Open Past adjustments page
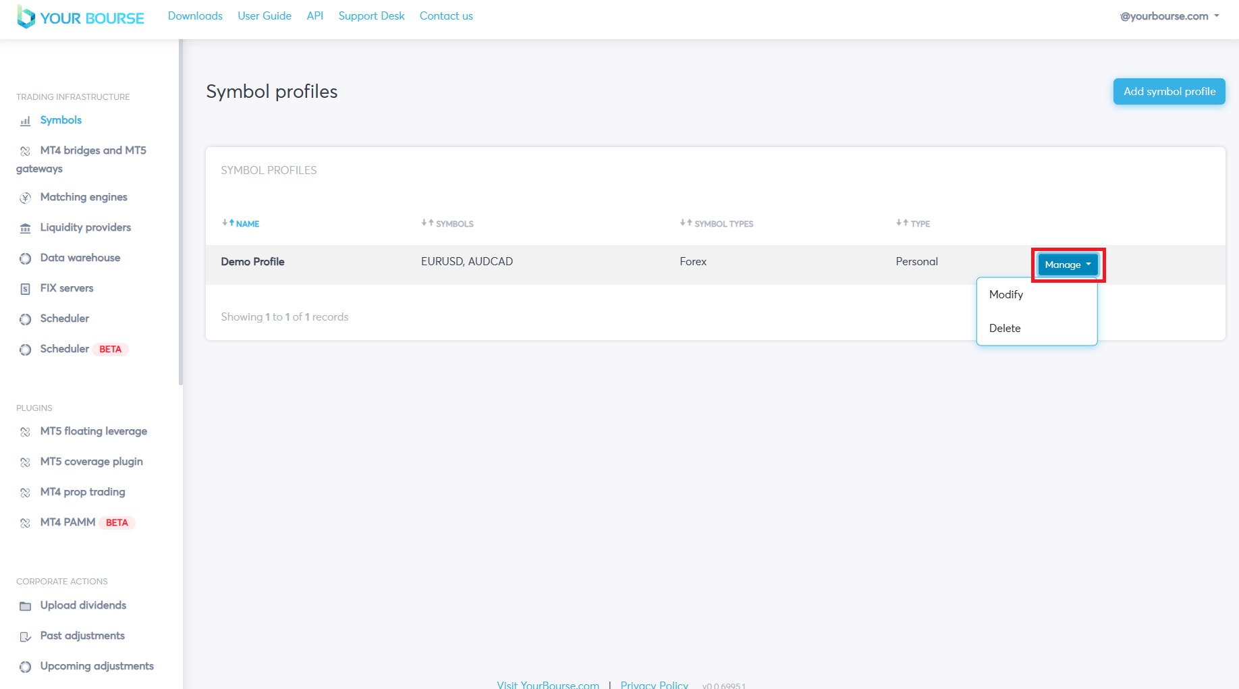The width and height of the screenshot is (1239, 689). point(82,636)
